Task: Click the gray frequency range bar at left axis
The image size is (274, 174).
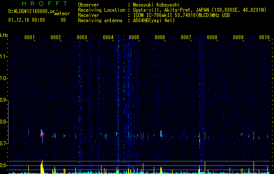Action: coord(8,122)
